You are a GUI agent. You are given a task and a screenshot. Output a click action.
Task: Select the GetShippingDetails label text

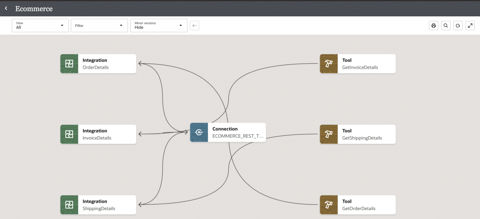click(x=362, y=138)
